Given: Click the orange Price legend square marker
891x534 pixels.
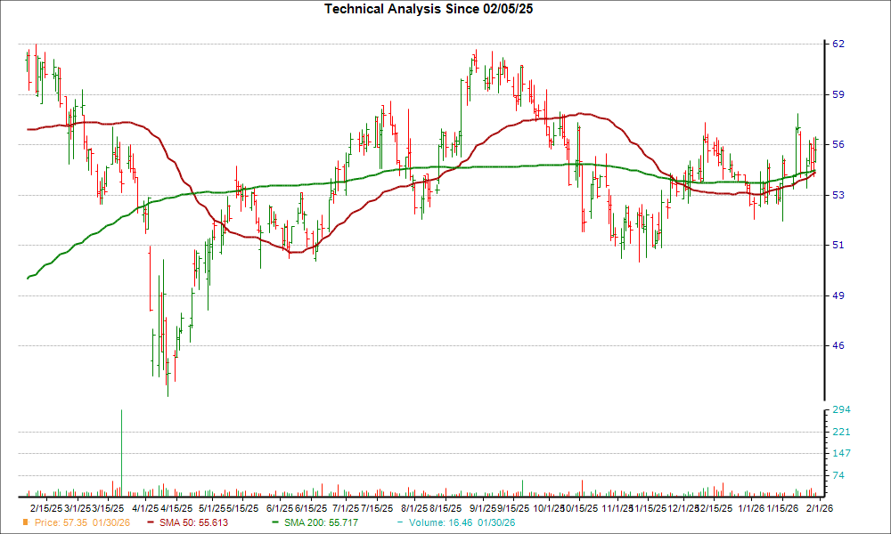Looking at the screenshot, I should [25, 523].
